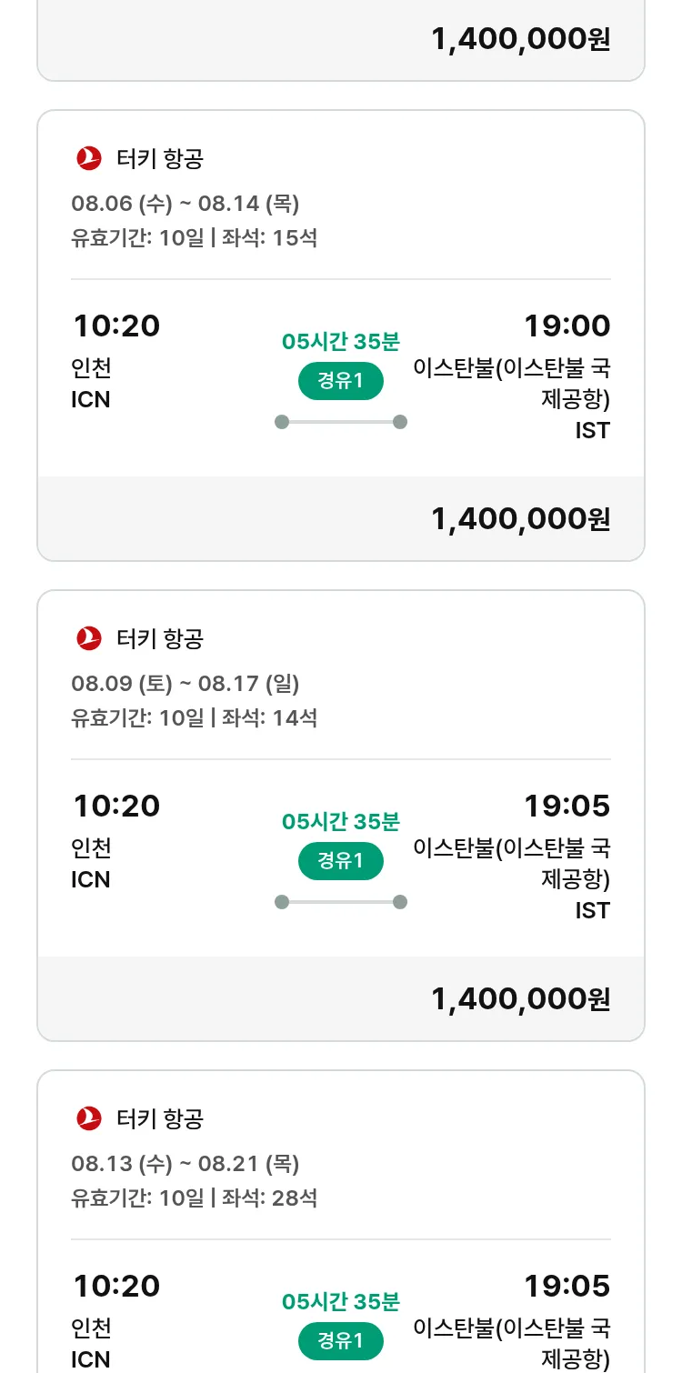This screenshot has width=682, height=1373.
Task: Tap the price at the top partial card
Action: click(520, 39)
